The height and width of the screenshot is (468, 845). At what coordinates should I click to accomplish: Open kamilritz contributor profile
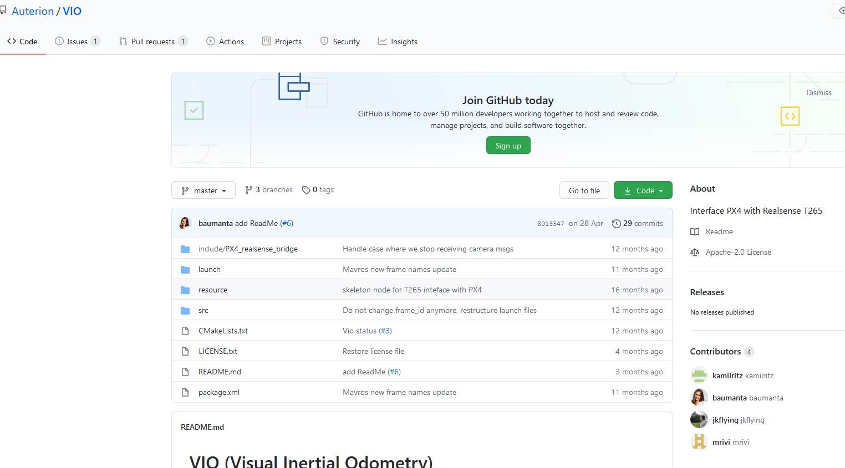(x=743, y=376)
